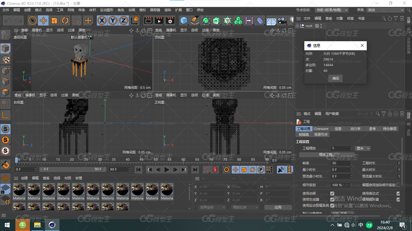Toggle the Z axis lock
Viewport: 412px width, 231px height.
[123, 20]
